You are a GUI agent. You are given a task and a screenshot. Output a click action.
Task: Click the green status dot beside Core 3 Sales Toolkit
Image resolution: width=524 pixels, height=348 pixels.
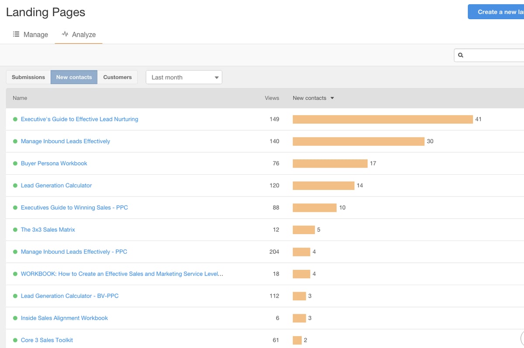[15, 340]
